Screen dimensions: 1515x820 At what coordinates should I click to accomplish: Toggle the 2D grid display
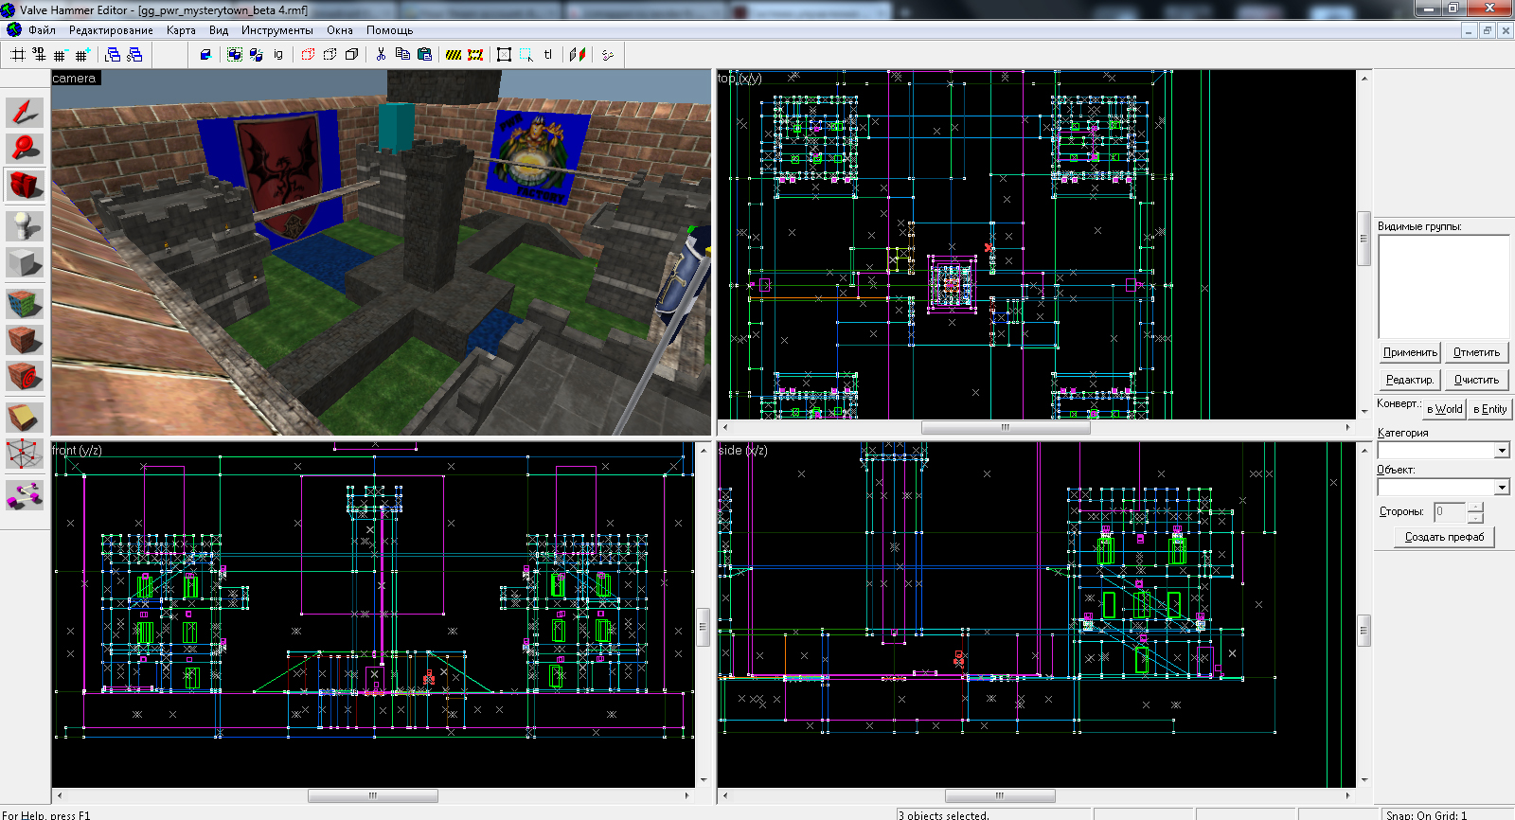[18, 55]
